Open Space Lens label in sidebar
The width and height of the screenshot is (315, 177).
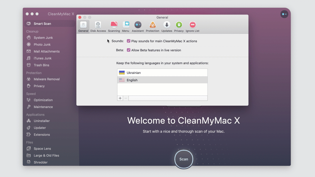click(x=42, y=149)
